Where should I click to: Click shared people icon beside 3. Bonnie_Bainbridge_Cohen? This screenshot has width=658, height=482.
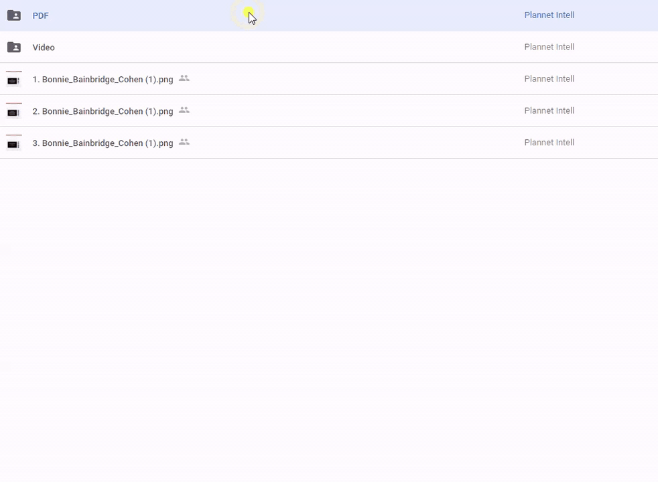[x=184, y=143]
